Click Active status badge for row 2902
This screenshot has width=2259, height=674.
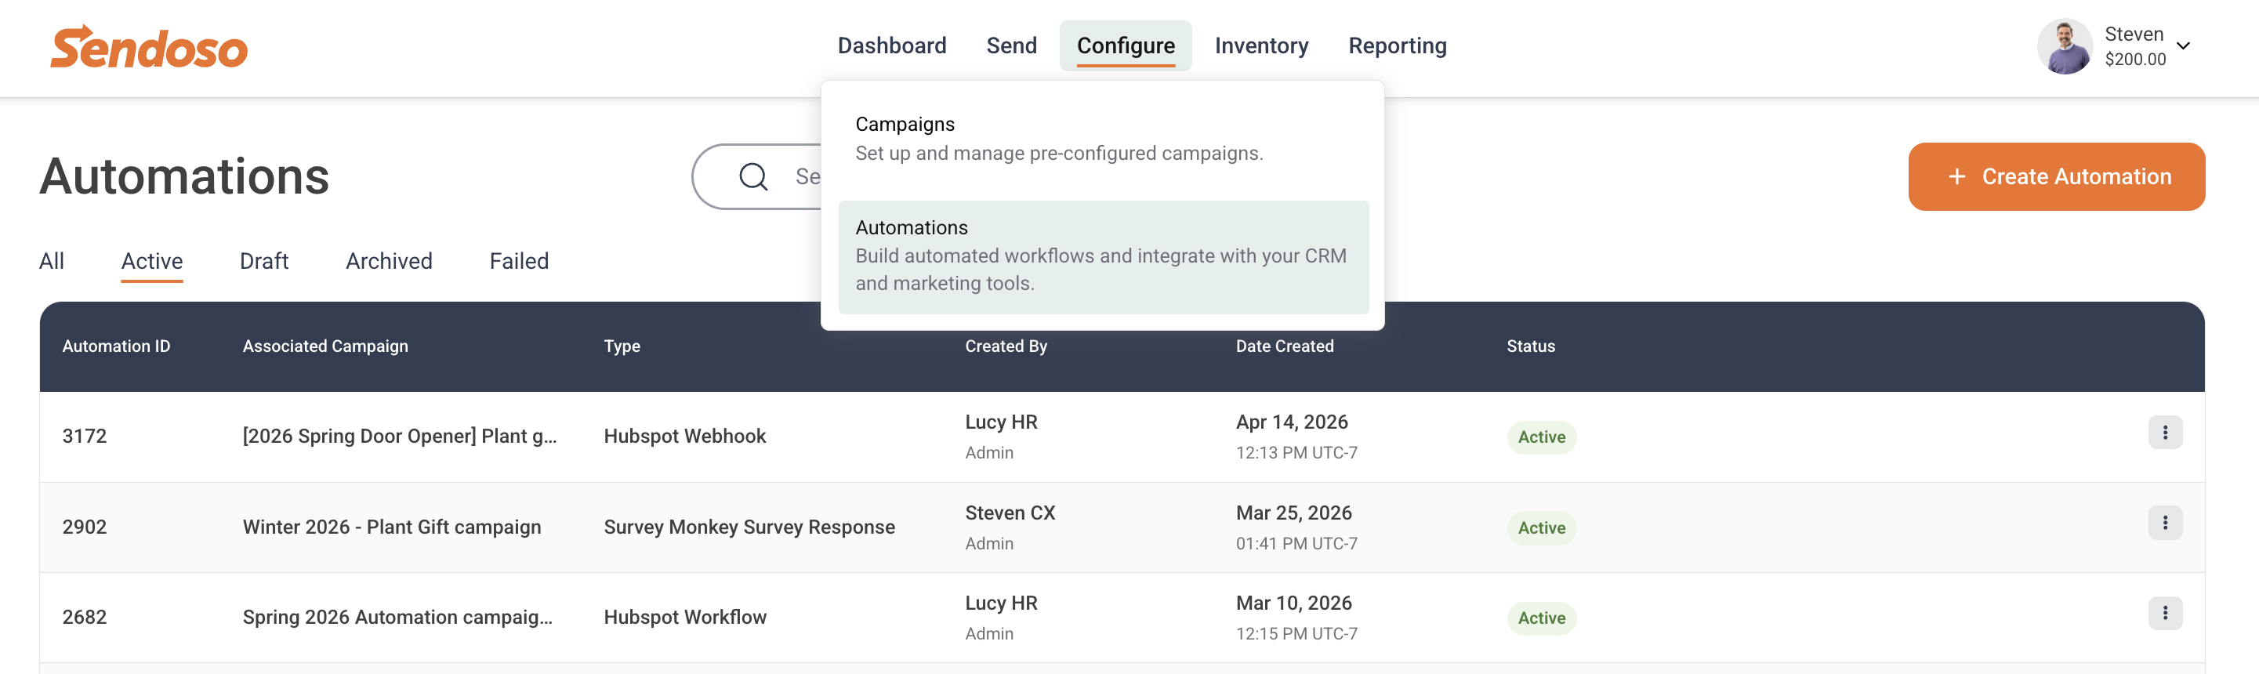[x=1541, y=527]
